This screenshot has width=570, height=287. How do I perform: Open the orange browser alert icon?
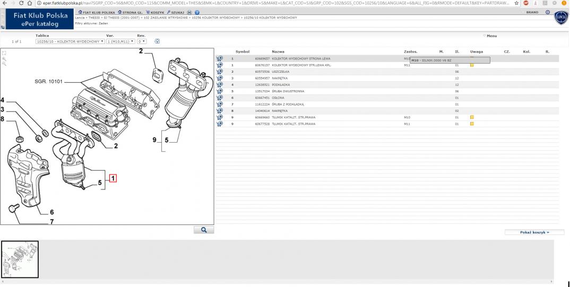click(x=564, y=3)
